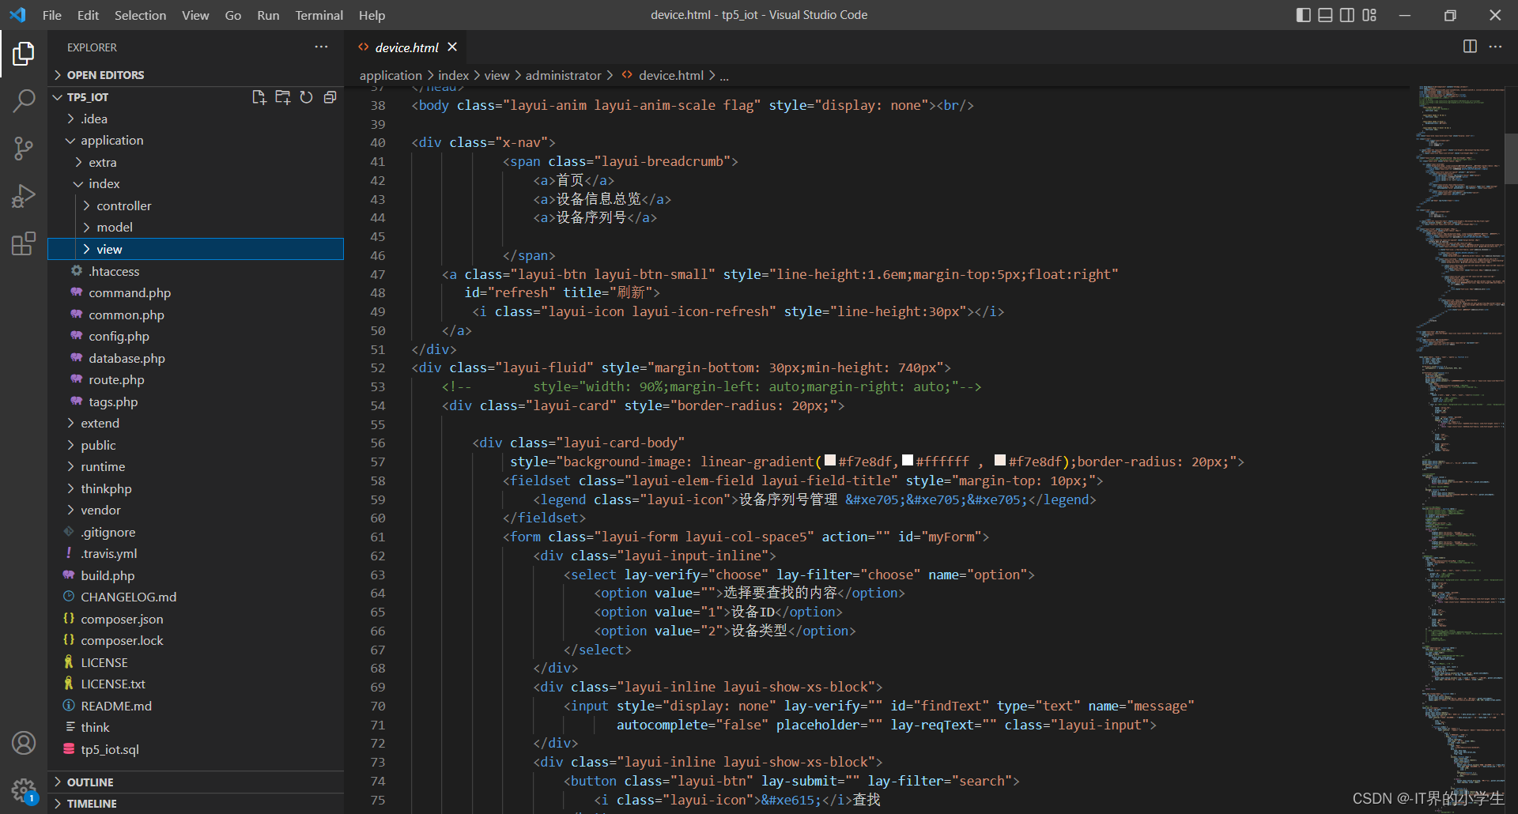Click line number 52 in gutter
Screen dimensions: 1518x814
point(378,368)
